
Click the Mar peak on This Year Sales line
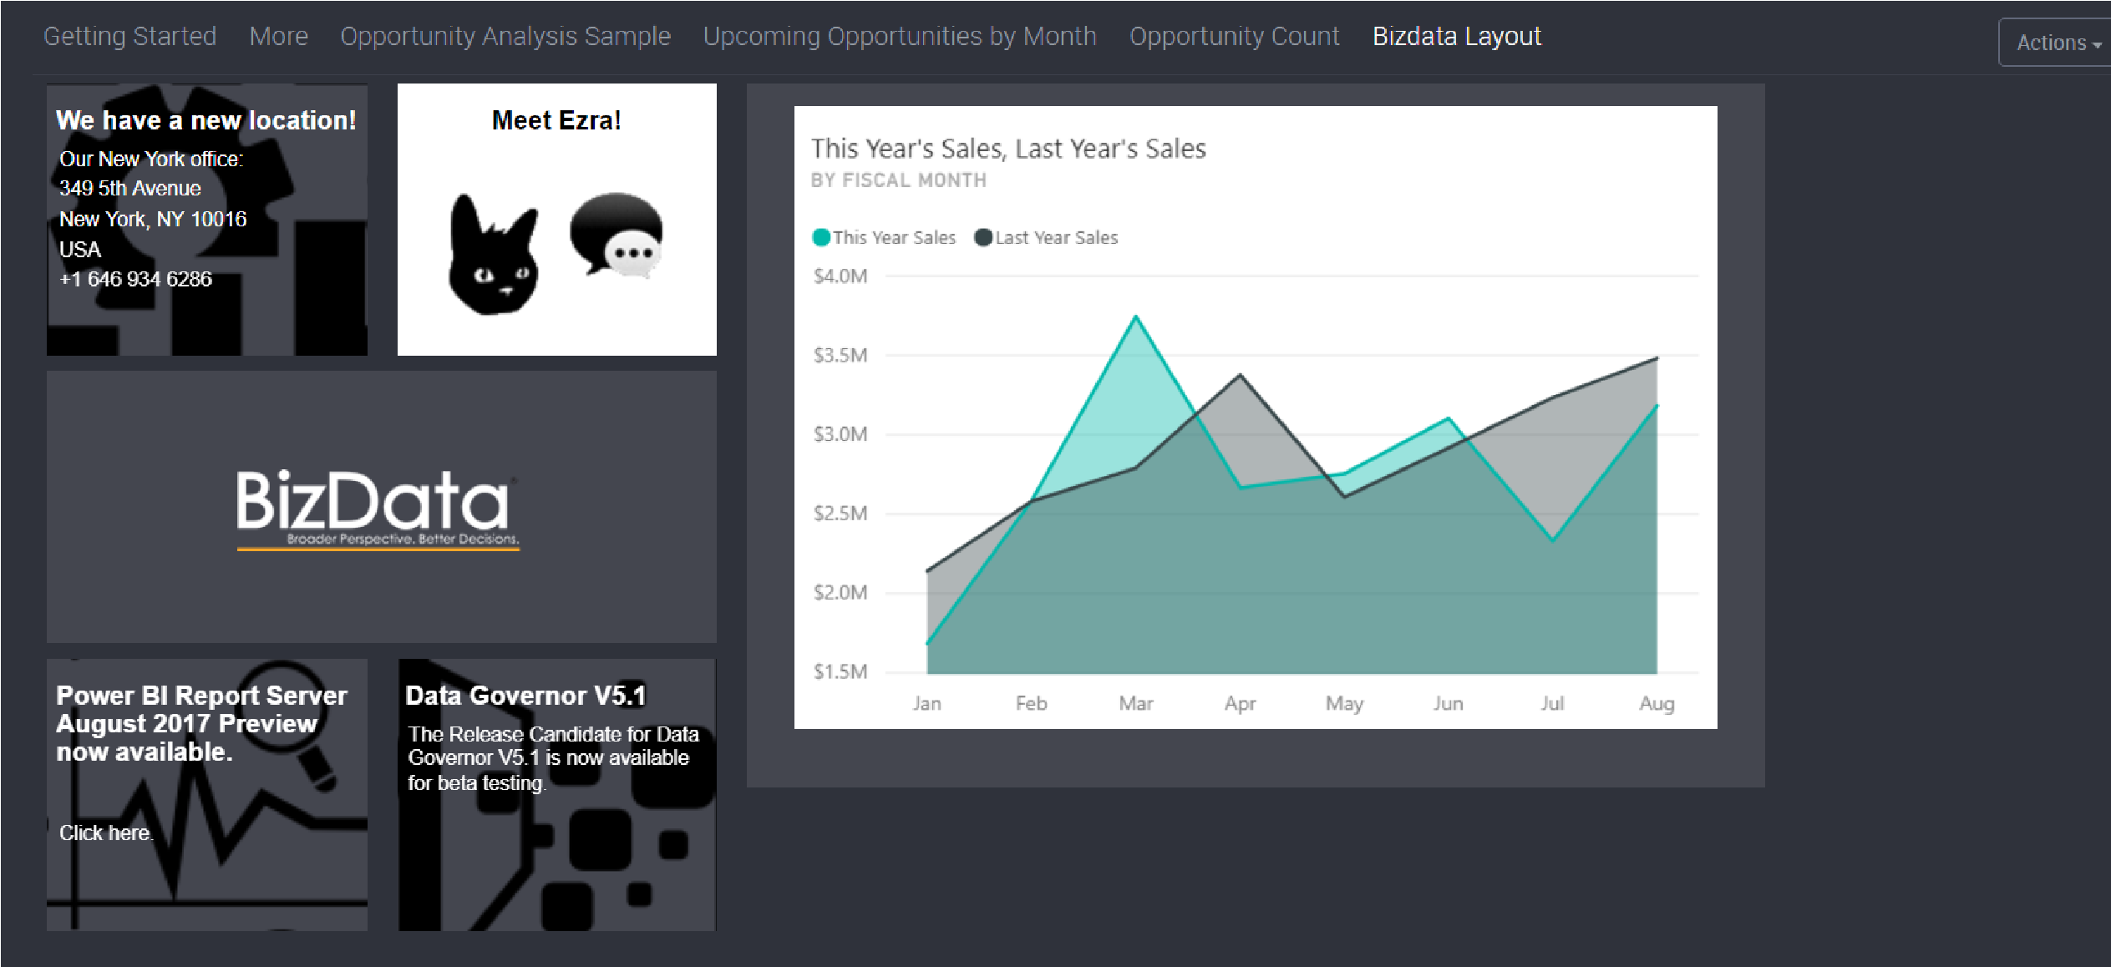coord(1136,316)
